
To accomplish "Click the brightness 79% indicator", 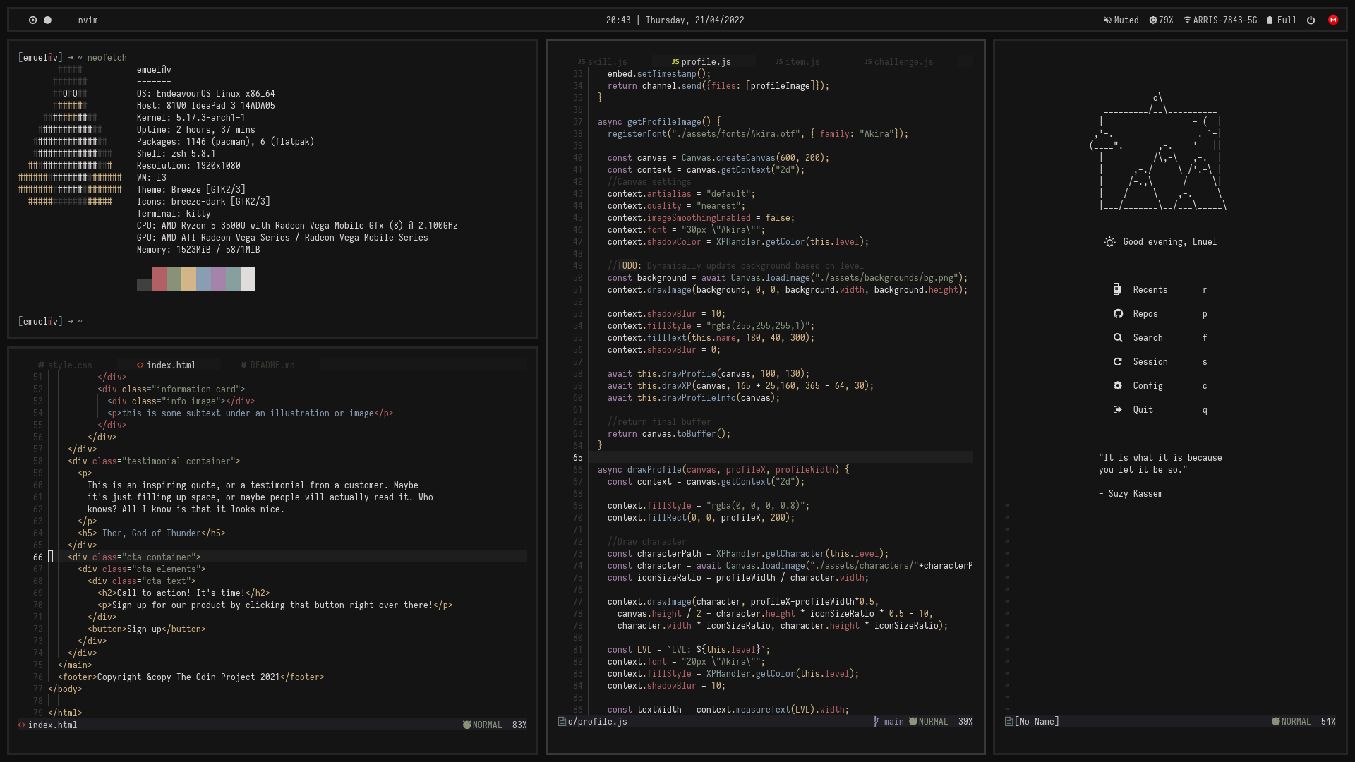I will pyautogui.click(x=1161, y=20).
